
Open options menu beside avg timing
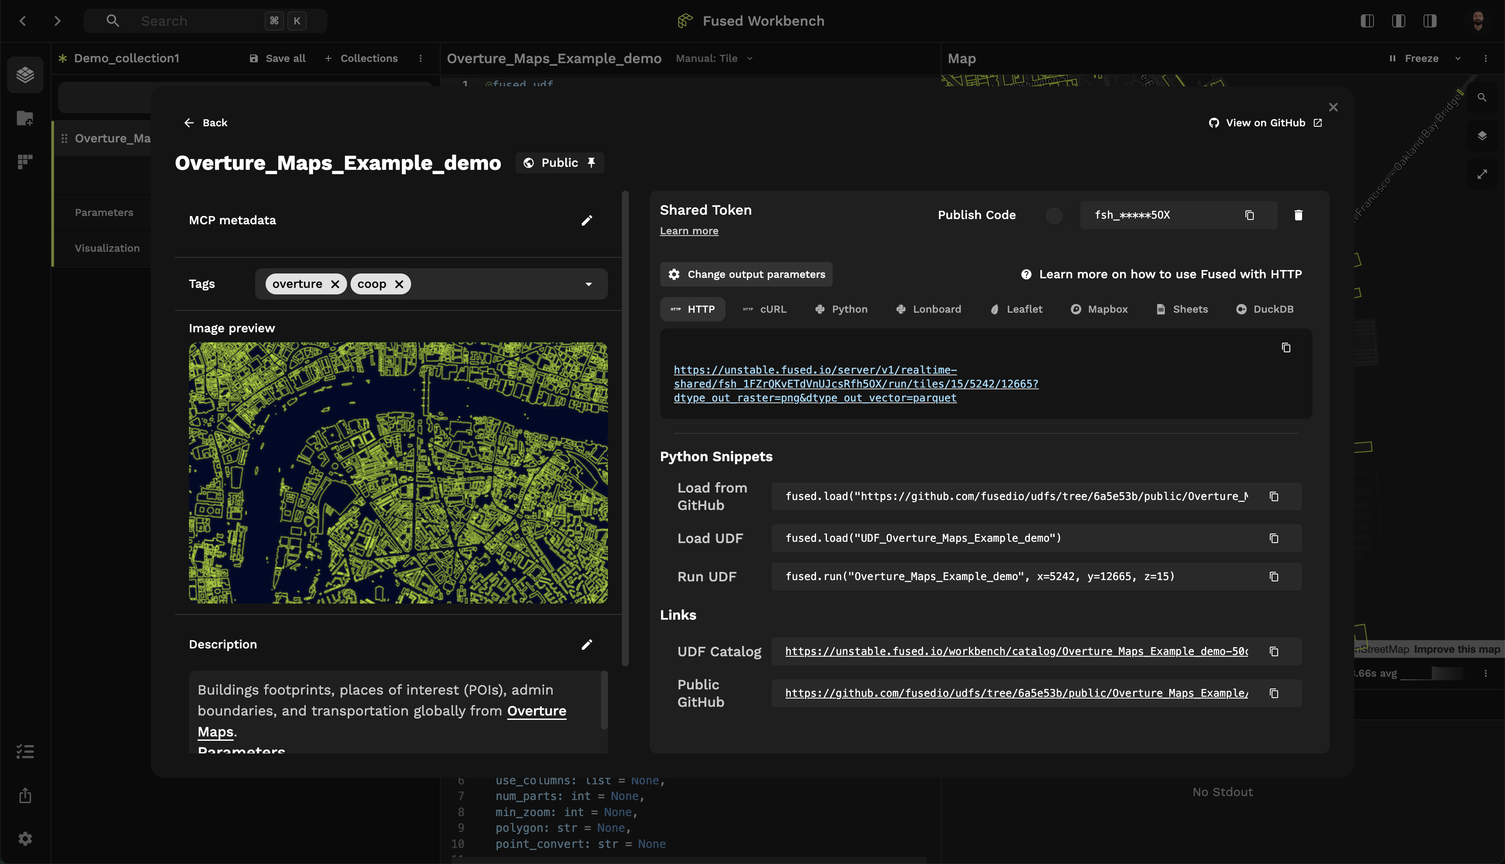[x=1486, y=674]
